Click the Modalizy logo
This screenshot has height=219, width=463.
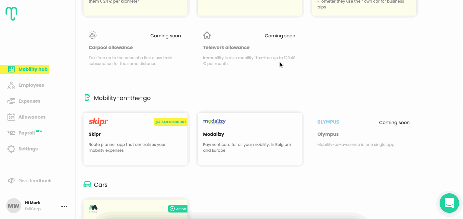[x=214, y=122]
